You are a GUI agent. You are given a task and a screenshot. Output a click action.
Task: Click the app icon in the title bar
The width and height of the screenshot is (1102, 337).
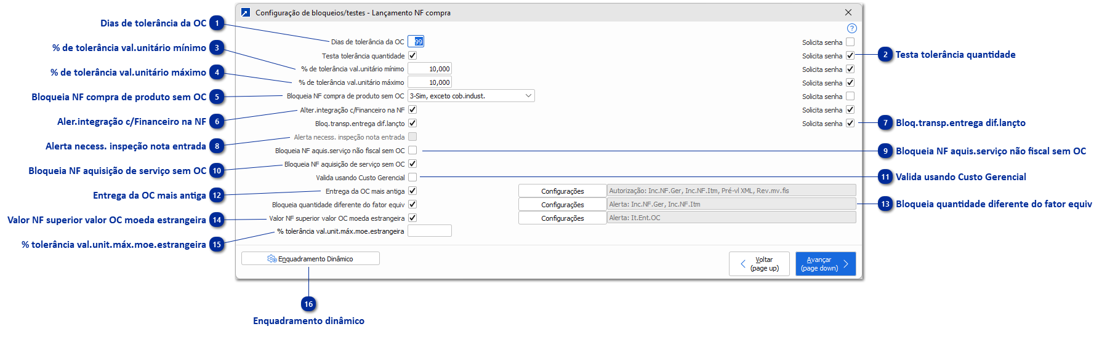246,12
